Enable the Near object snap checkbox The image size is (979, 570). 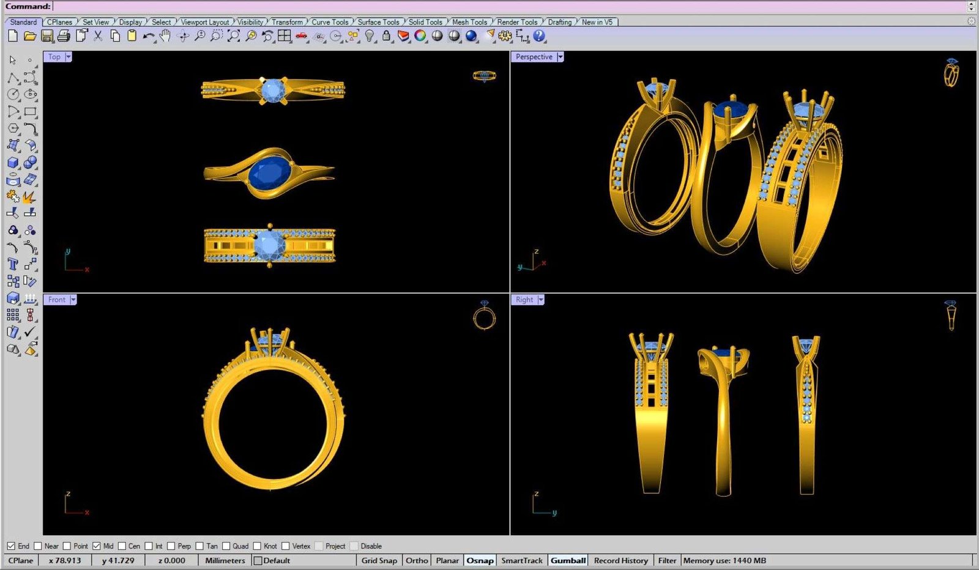point(38,546)
